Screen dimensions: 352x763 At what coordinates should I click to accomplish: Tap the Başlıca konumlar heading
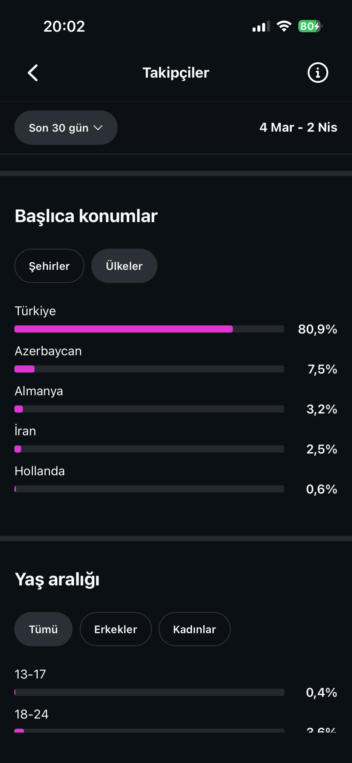86,216
